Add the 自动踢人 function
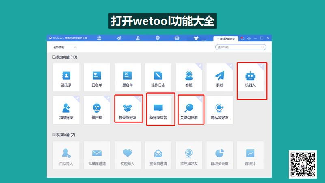The width and height of the screenshot is (325, 183). (66, 155)
